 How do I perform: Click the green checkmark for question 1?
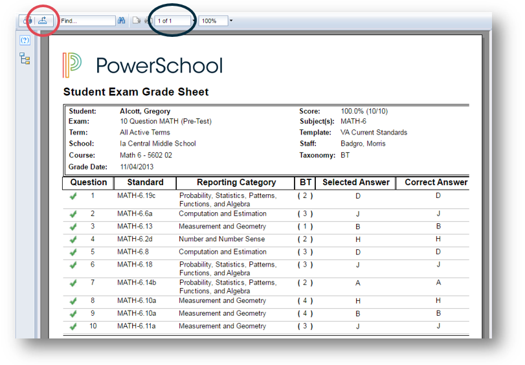pyautogui.click(x=73, y=196)
